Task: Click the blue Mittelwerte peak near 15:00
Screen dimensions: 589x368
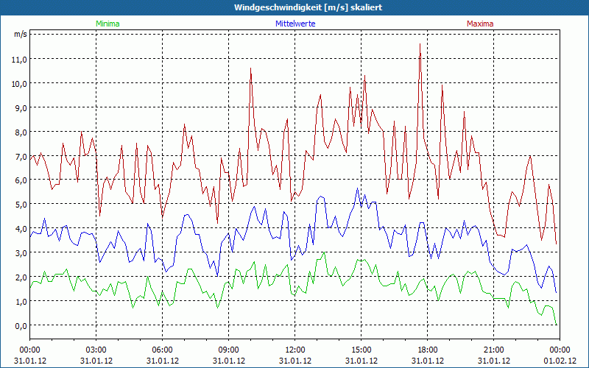Action: click(358, 188)
